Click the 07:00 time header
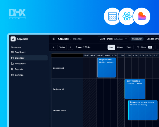159x127 pixels. click(x=86, y=55)
